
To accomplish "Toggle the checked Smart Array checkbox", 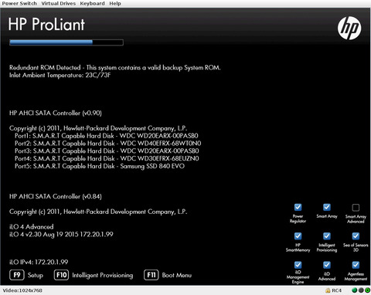I will [x=327, y=207].
